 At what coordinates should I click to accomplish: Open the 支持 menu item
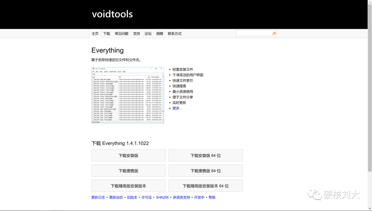pos(136,34)
